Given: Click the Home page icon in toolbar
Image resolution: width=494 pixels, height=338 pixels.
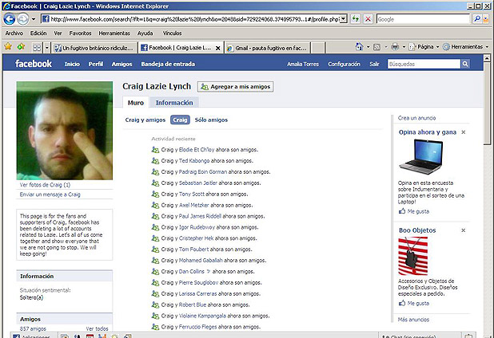Looking at the screenshot, I should 359,47.
